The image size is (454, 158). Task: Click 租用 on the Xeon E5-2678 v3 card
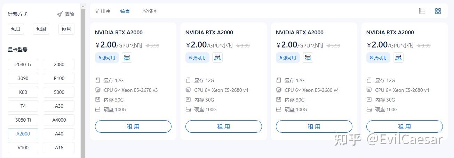tap(133, 126)
